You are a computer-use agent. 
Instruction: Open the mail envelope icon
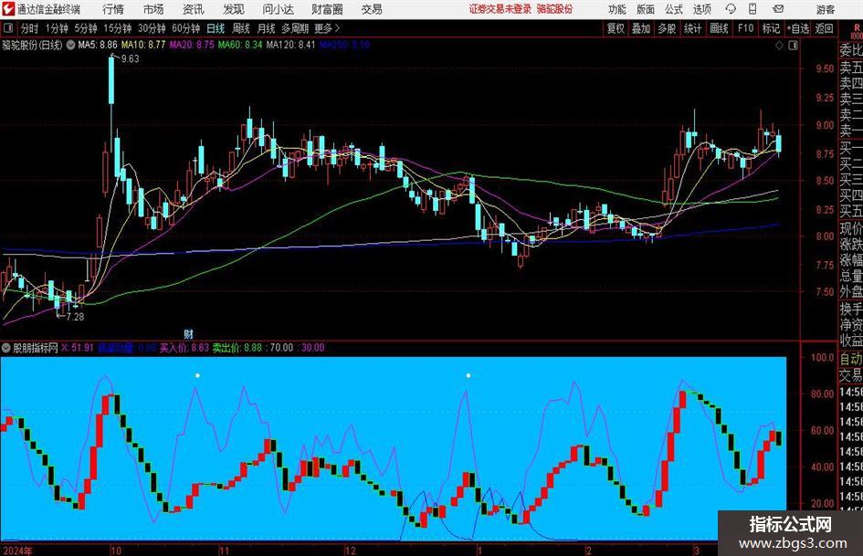coord(778,9)
